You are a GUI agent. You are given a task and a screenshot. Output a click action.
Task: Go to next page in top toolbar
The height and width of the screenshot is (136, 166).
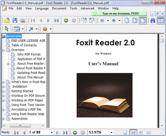click(x=48, y=20)
